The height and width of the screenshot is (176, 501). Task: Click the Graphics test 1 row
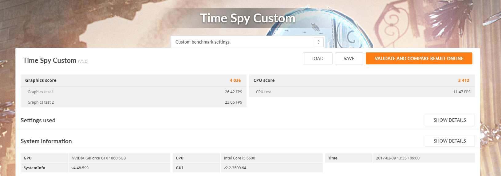pyautogui.click(x=133, y=92)
